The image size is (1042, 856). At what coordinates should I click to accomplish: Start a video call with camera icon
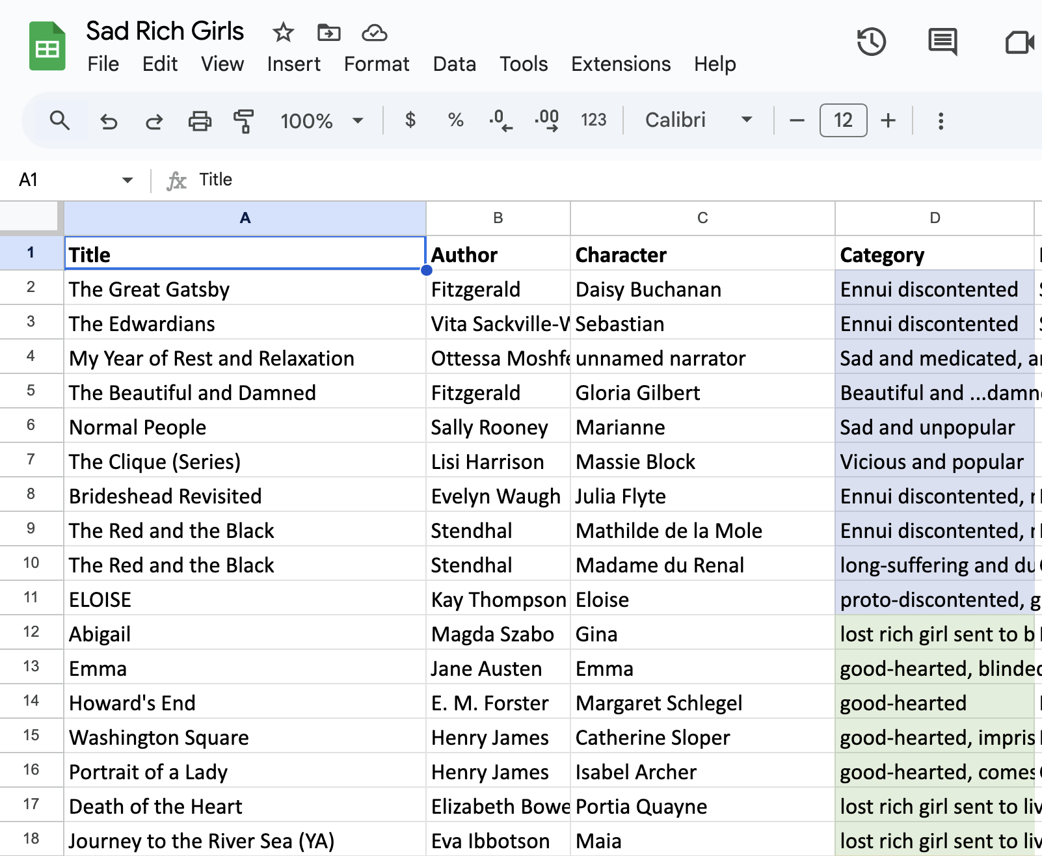click(1020, 42)
